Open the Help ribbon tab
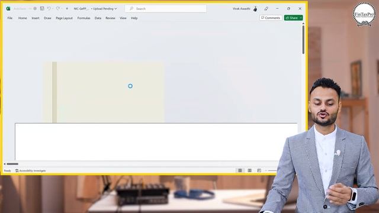Image resolution: width=379 pixels, height=213 pixels. [134, 18]
